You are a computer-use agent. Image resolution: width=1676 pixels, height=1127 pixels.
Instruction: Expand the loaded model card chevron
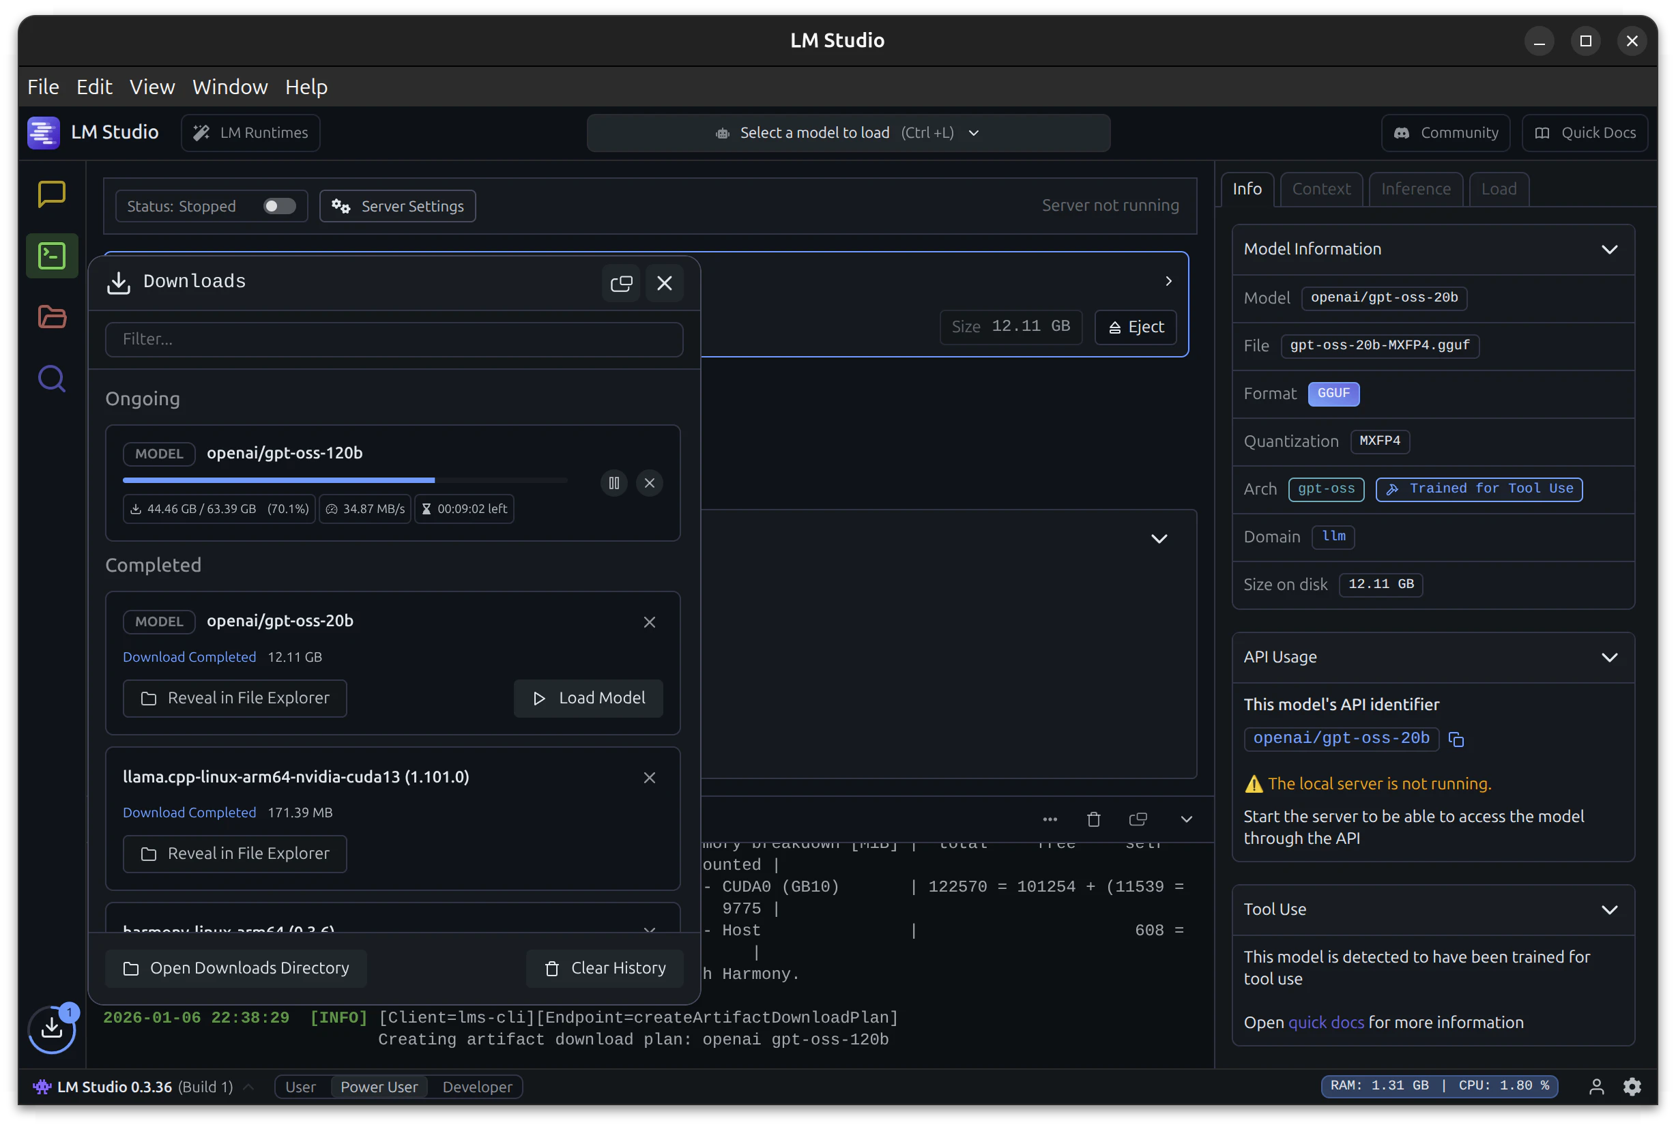point(1168,281)
